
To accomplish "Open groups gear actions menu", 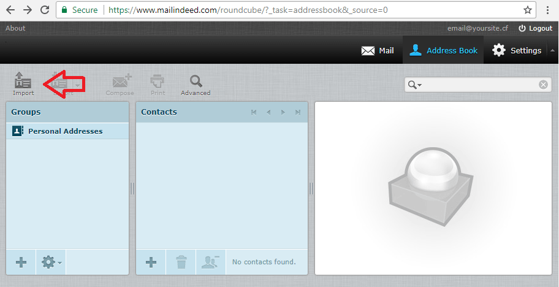I will 51,262.
